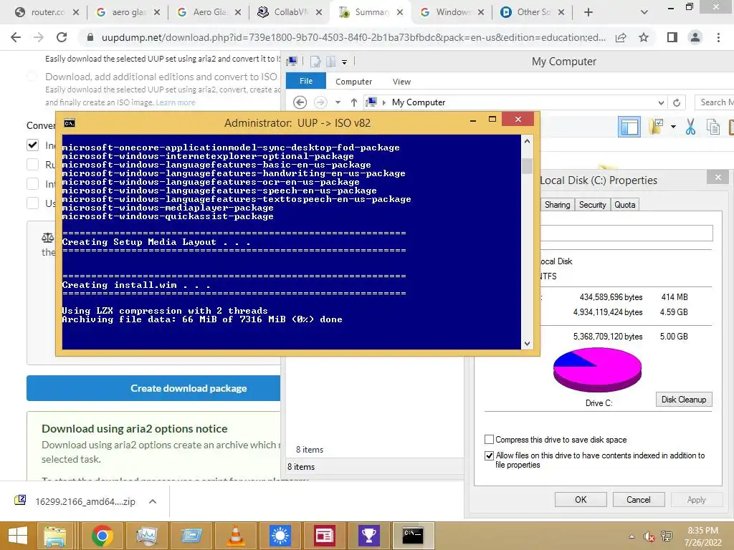Switch to the CollabVM browser tab
The image size is (734, 550).
[x=290, y=12]
